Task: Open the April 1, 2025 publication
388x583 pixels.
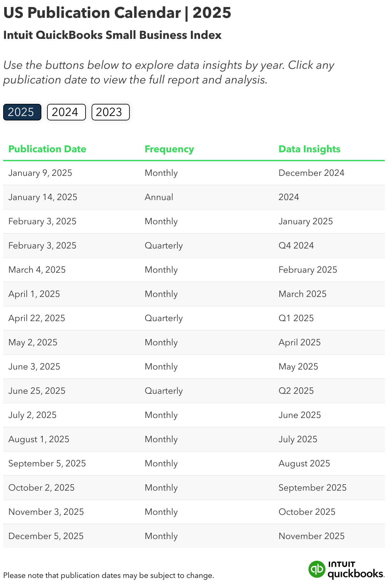Action: click(x=34, y=294)
